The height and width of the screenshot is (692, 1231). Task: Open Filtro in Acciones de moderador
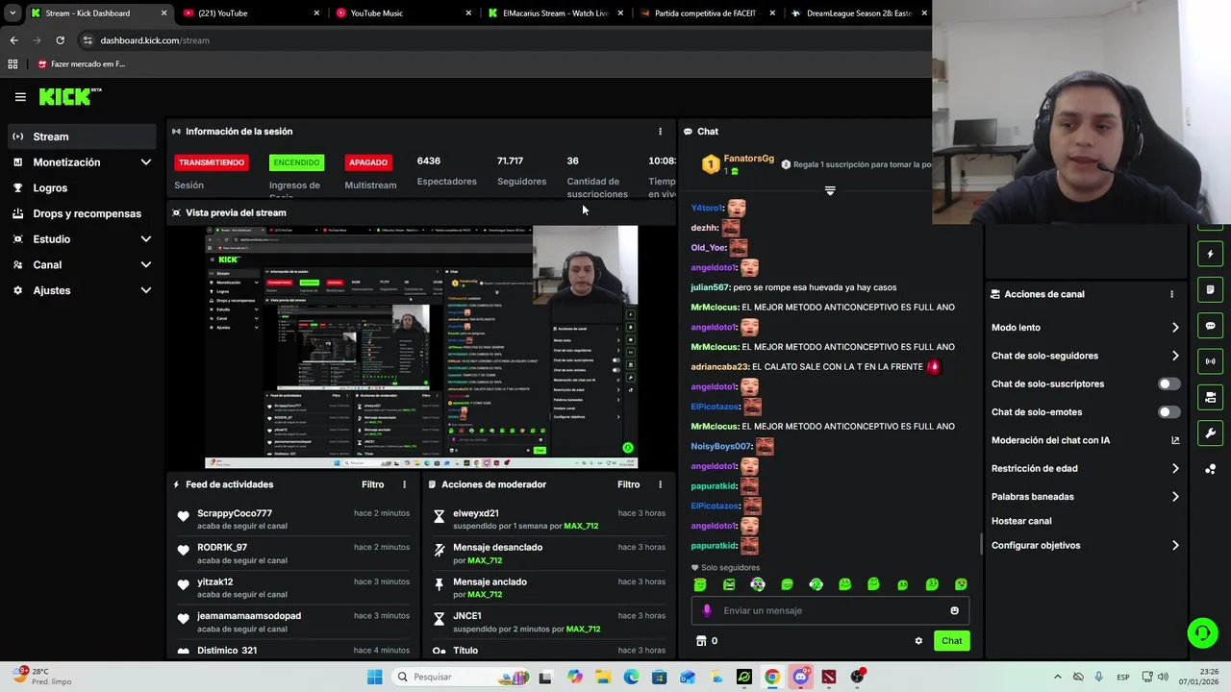pos(628,484)
